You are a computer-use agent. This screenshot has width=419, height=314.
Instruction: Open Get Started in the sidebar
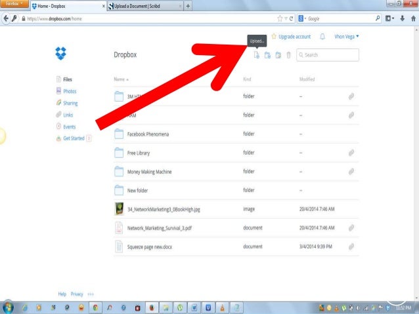coord(74,138)
